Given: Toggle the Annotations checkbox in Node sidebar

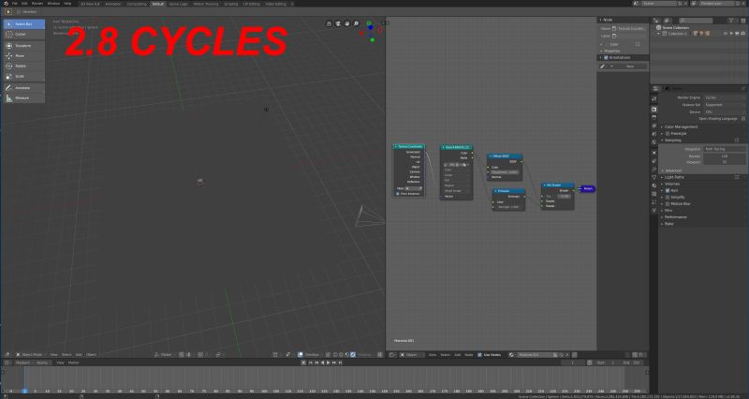Looking at the screenshot, I should click(x=606, y=57).
